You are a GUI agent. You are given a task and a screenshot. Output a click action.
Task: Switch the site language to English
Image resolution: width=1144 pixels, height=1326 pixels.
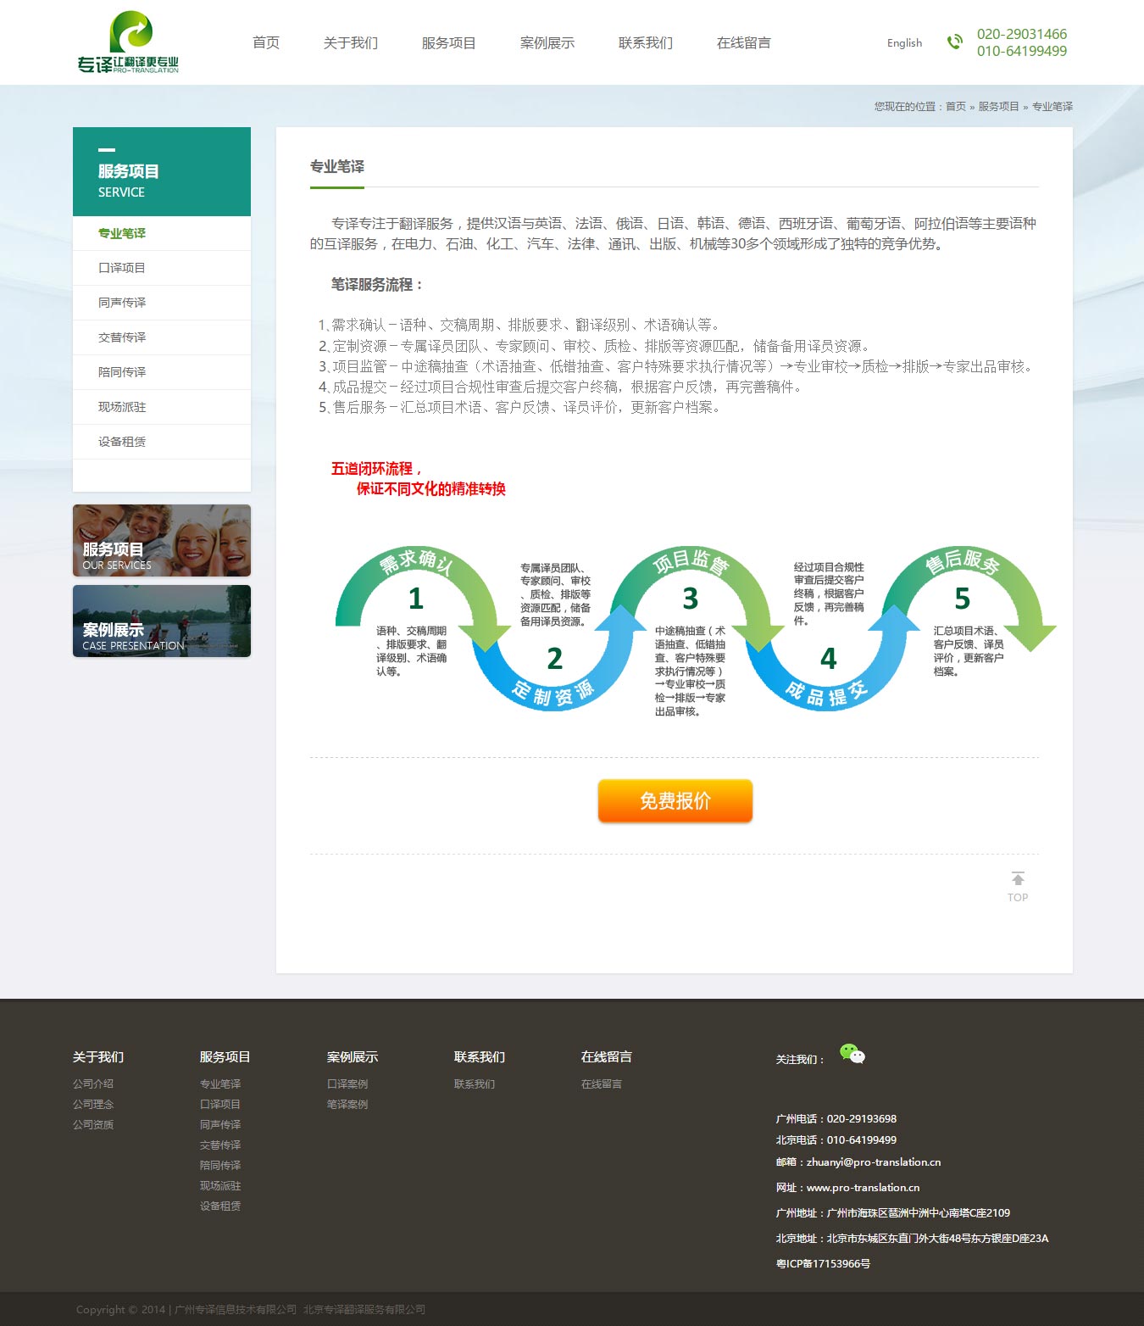point(903,42)
